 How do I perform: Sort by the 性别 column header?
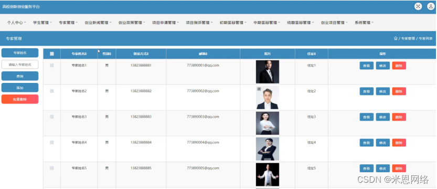click(106, 54)
